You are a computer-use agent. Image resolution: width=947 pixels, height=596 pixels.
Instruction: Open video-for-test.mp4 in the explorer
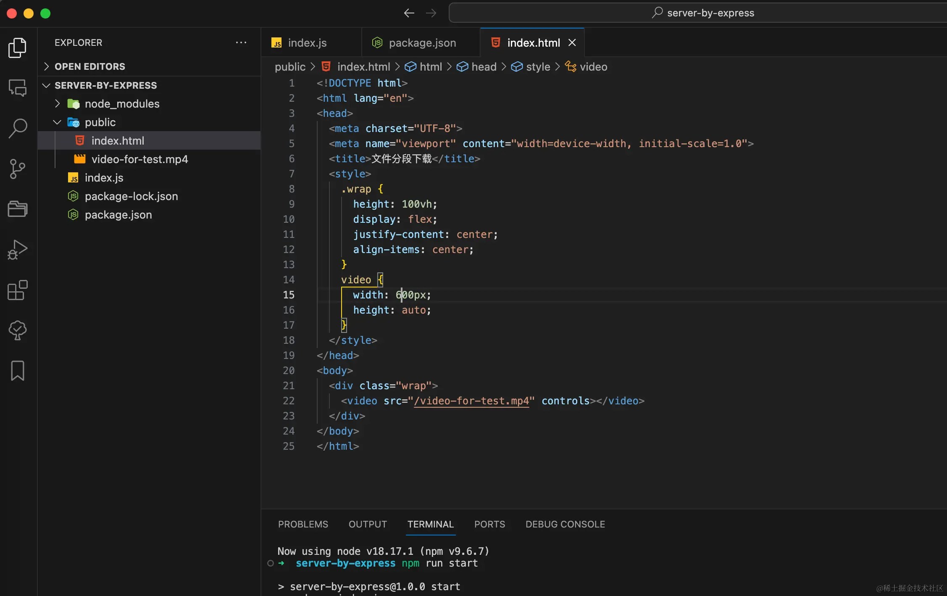pos(149,159)
